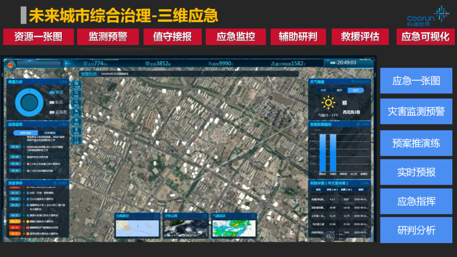
Task: Click the 45 circular gauge indicator
Action: pos(329,237)
